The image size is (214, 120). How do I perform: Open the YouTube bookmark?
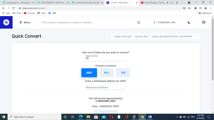pos(29,13)
